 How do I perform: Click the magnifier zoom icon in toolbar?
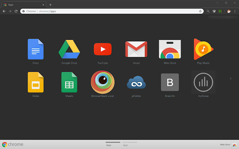pyautogui.click(x=208, y=11)
